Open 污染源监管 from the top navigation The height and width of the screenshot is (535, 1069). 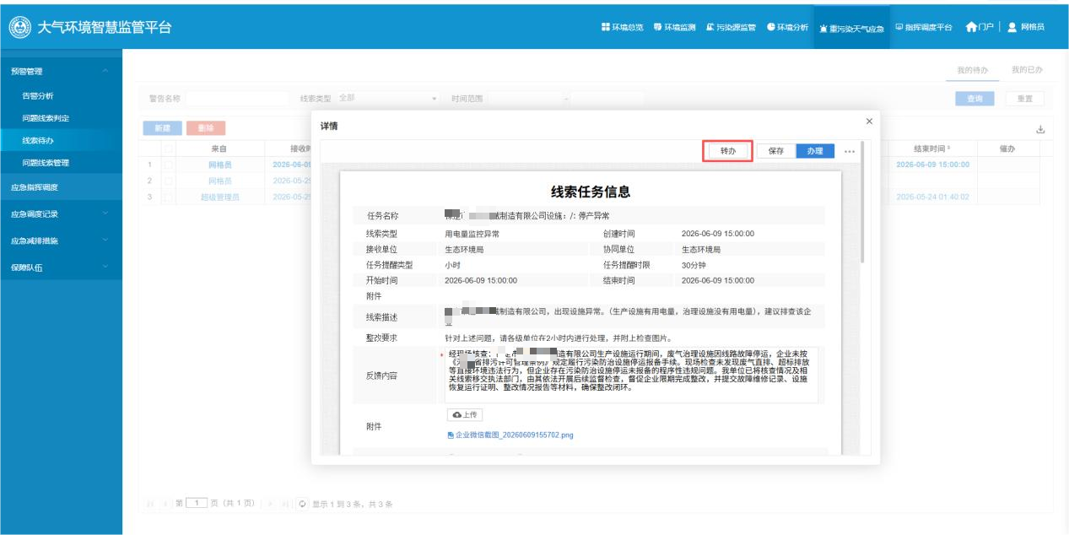point(730,28)
